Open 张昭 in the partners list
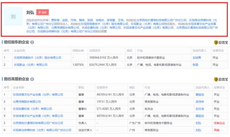Image resolution: width=230 pixels, height=137 pixels. pyautogui.click(x=90, y=20)
